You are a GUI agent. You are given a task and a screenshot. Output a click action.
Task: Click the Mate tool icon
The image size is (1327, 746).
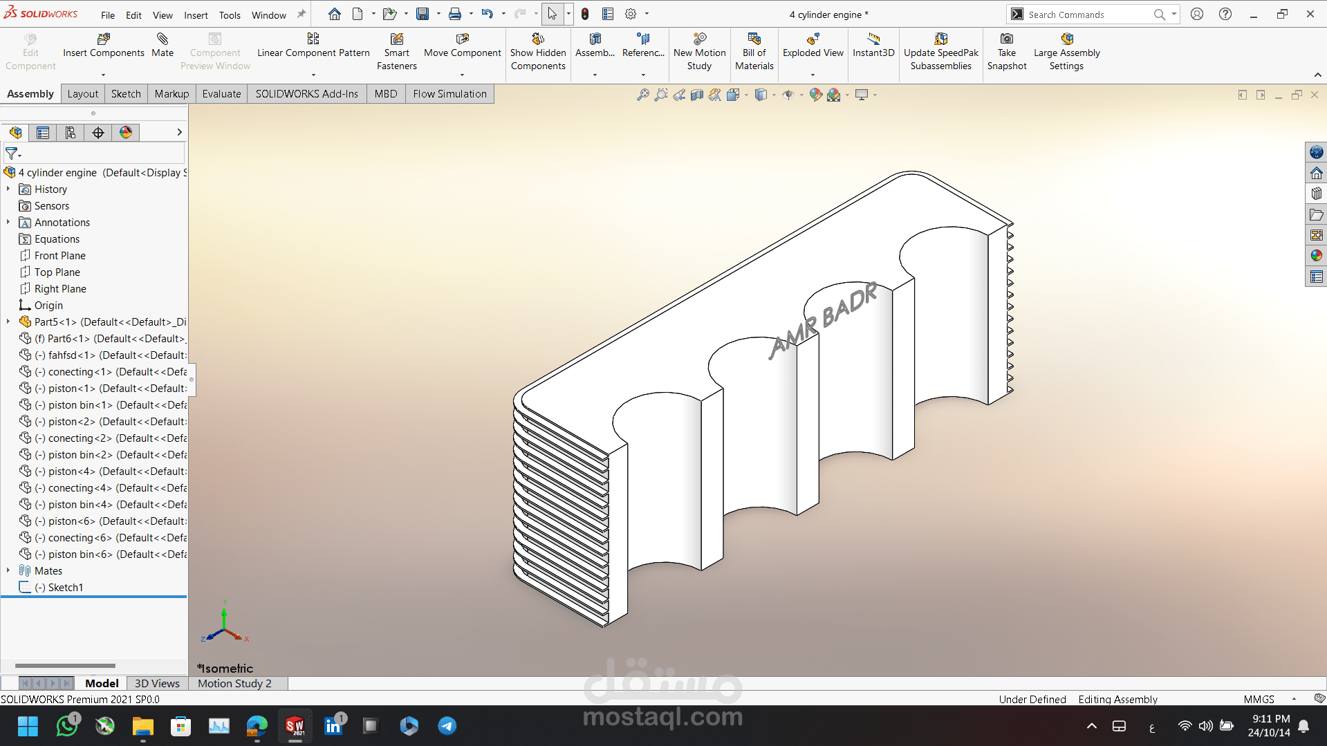(163, 39)
